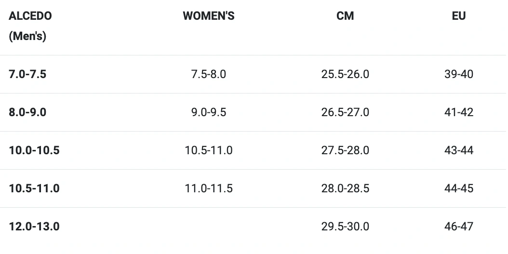Click EU size 39-40 cell
508x254 pixels.
[459, 74]
